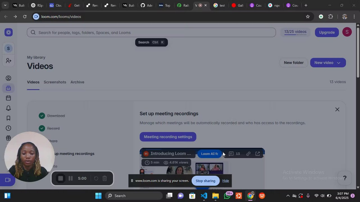Open the Introducing Loom video thumbnail
Image resolution: width=360 pixels, height=202 pixels.
coord(202,168)
